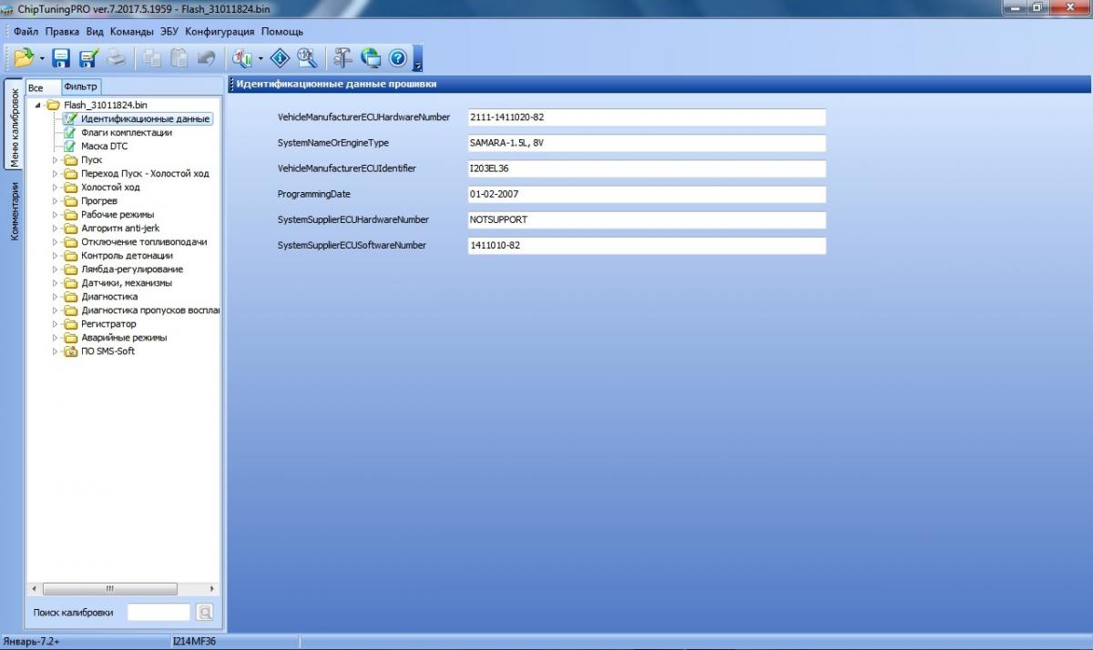Click the blue diamond info icon
The image size is (1093, 650).
pos(280,58)
